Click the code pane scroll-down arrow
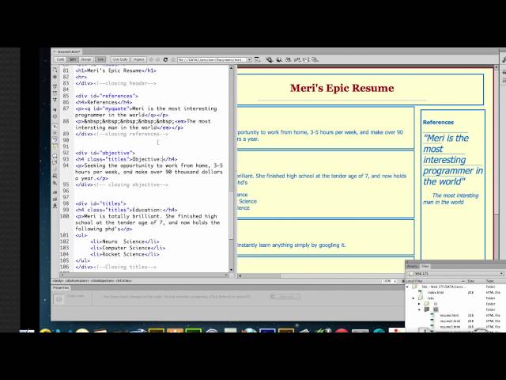This screenshot has width=506, height=380. click(x=231, y=270)
